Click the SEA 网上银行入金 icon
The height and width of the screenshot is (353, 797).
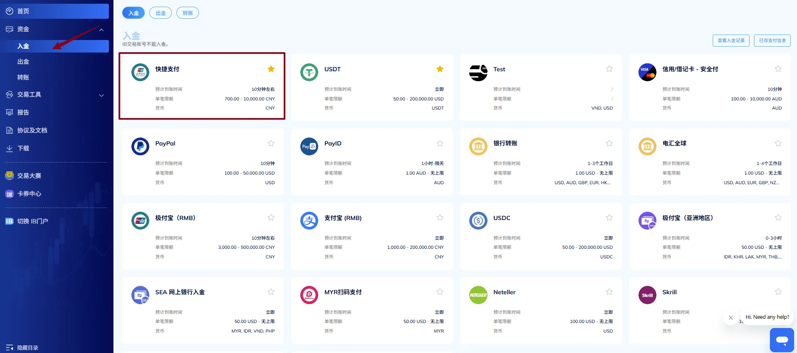pos(140,295)
